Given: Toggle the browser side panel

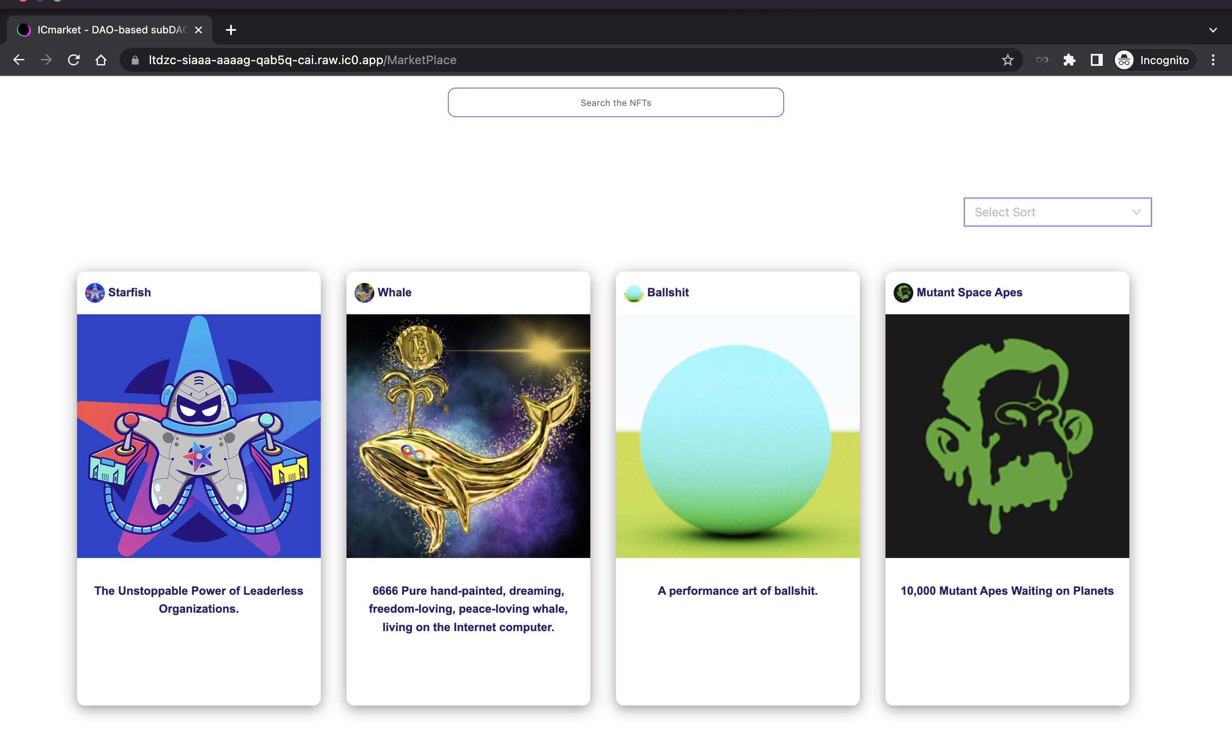Looking at the screenshot, I should 1096,60.
